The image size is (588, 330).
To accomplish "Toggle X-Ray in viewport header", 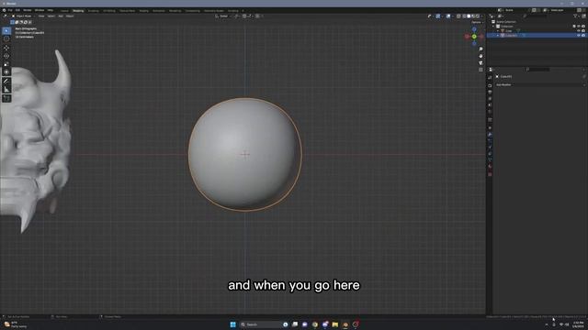I will coord(458,16).
